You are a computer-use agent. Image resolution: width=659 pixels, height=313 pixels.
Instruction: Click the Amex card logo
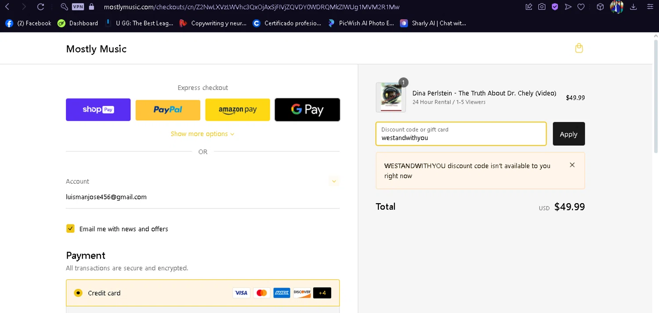point(282,293)
